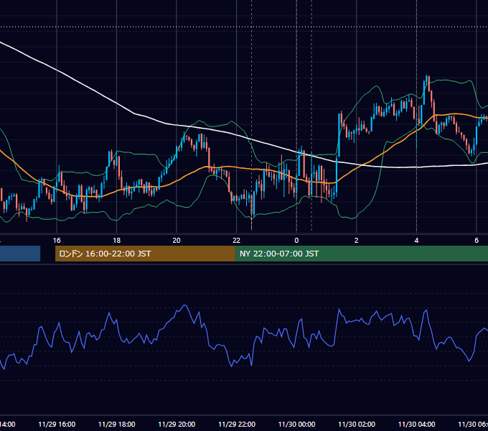Click the blue session bar before London

coord(20,254)
